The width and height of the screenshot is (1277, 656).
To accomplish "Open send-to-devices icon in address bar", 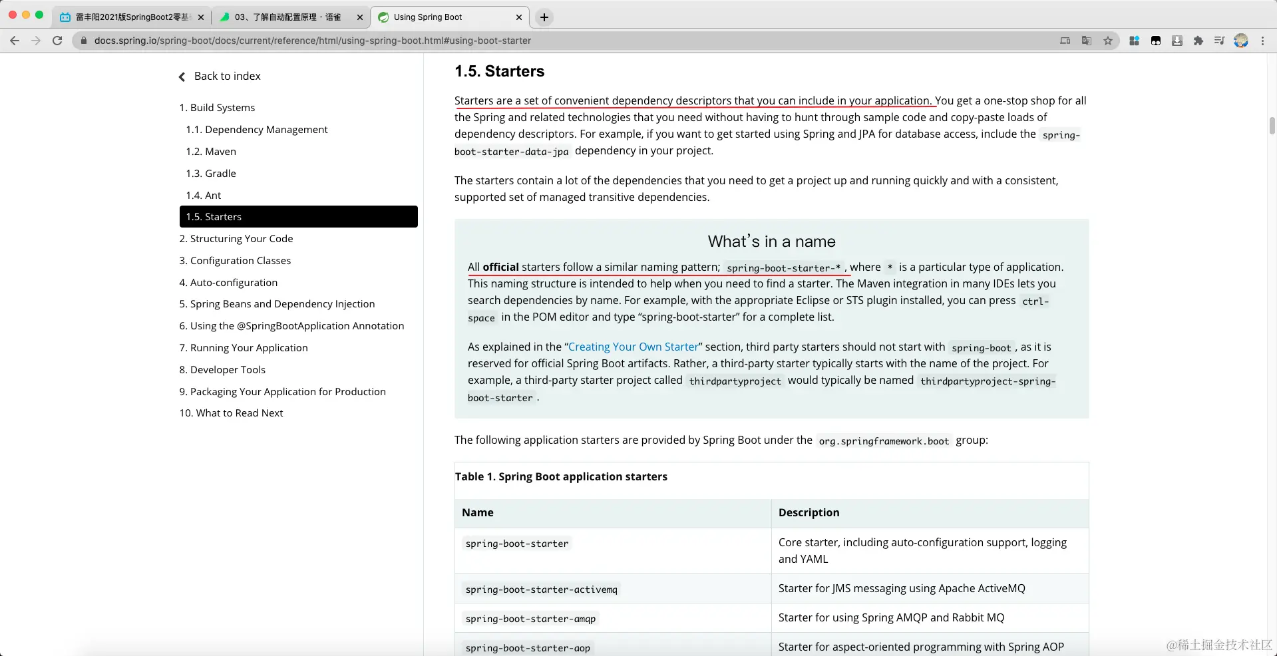I will pyautogui.click(x=1065, y=41).
